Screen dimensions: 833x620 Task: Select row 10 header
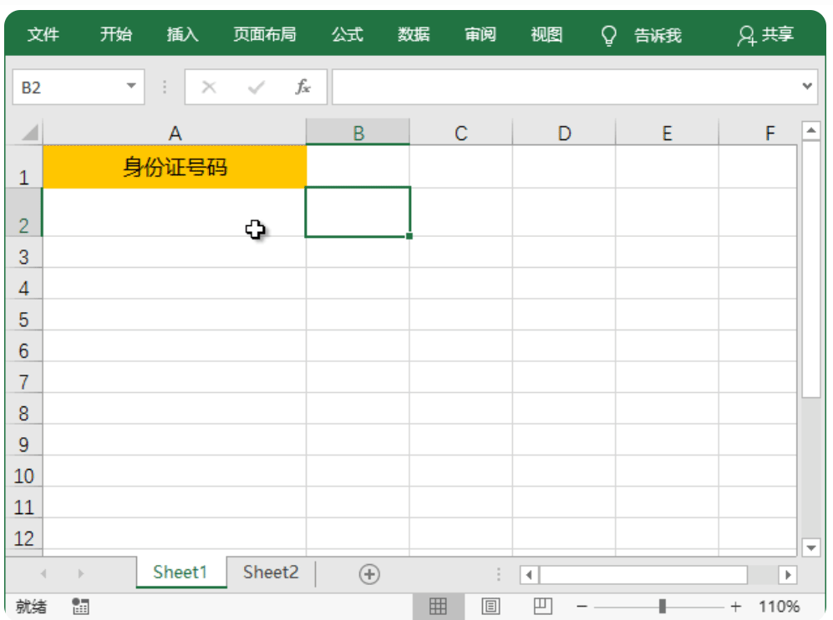pos(24,471)
